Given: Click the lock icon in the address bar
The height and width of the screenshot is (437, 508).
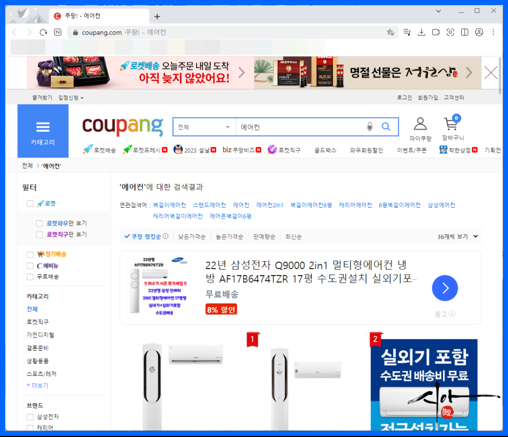Looking at the screenshot, I should pos(75,32).
